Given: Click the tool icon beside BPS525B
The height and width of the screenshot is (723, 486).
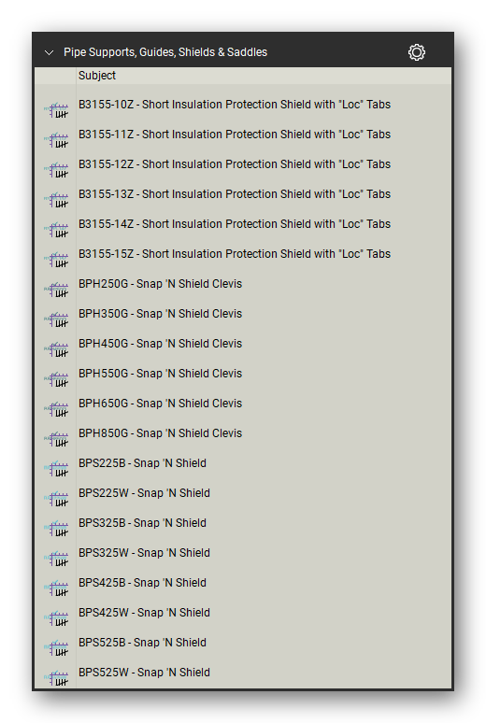Looking at the screenshot, I should [56, 649].
